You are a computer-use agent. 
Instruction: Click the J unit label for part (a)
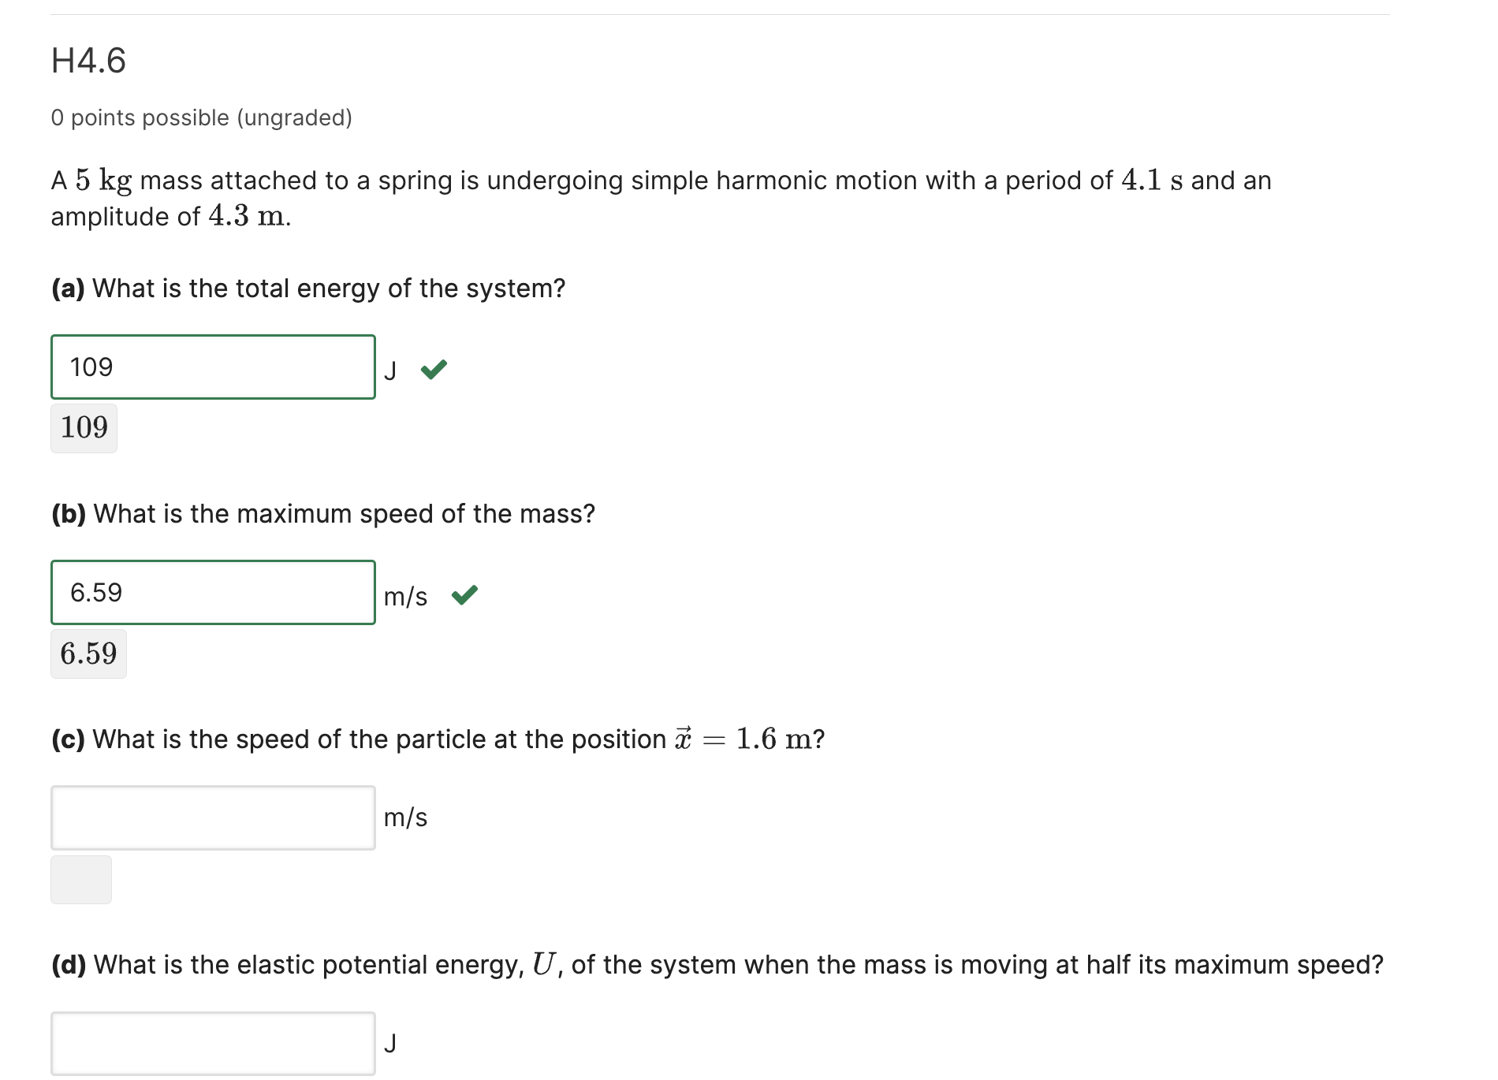[x=391, y=368]
